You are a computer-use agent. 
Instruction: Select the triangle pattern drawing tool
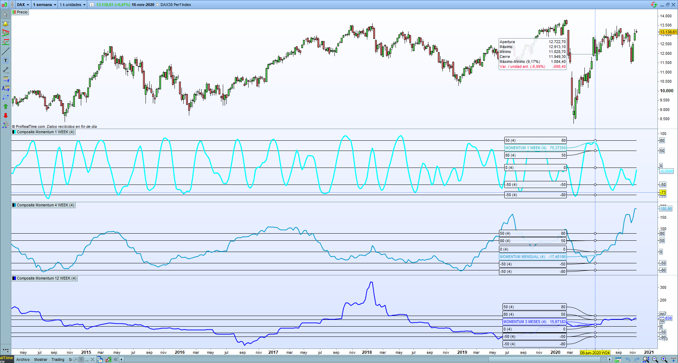6,33
